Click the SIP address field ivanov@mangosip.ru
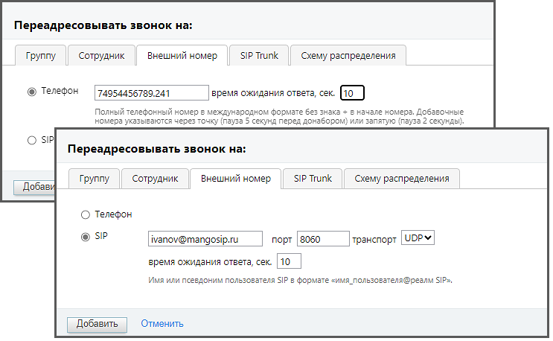Screen dimensions: 553x341 [x=205, y=239]
